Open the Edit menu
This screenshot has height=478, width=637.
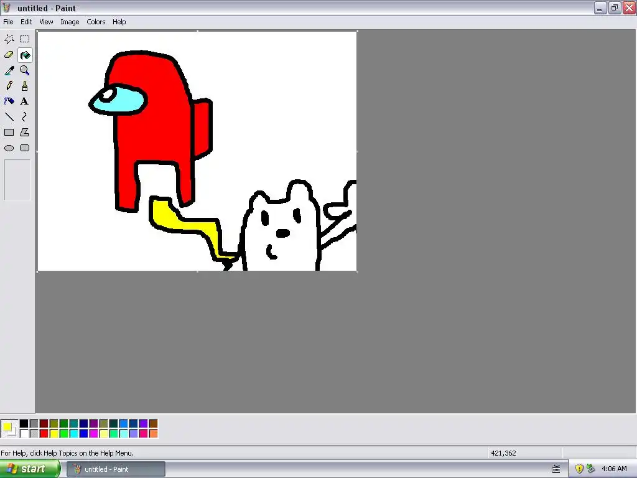pos(26,22)
